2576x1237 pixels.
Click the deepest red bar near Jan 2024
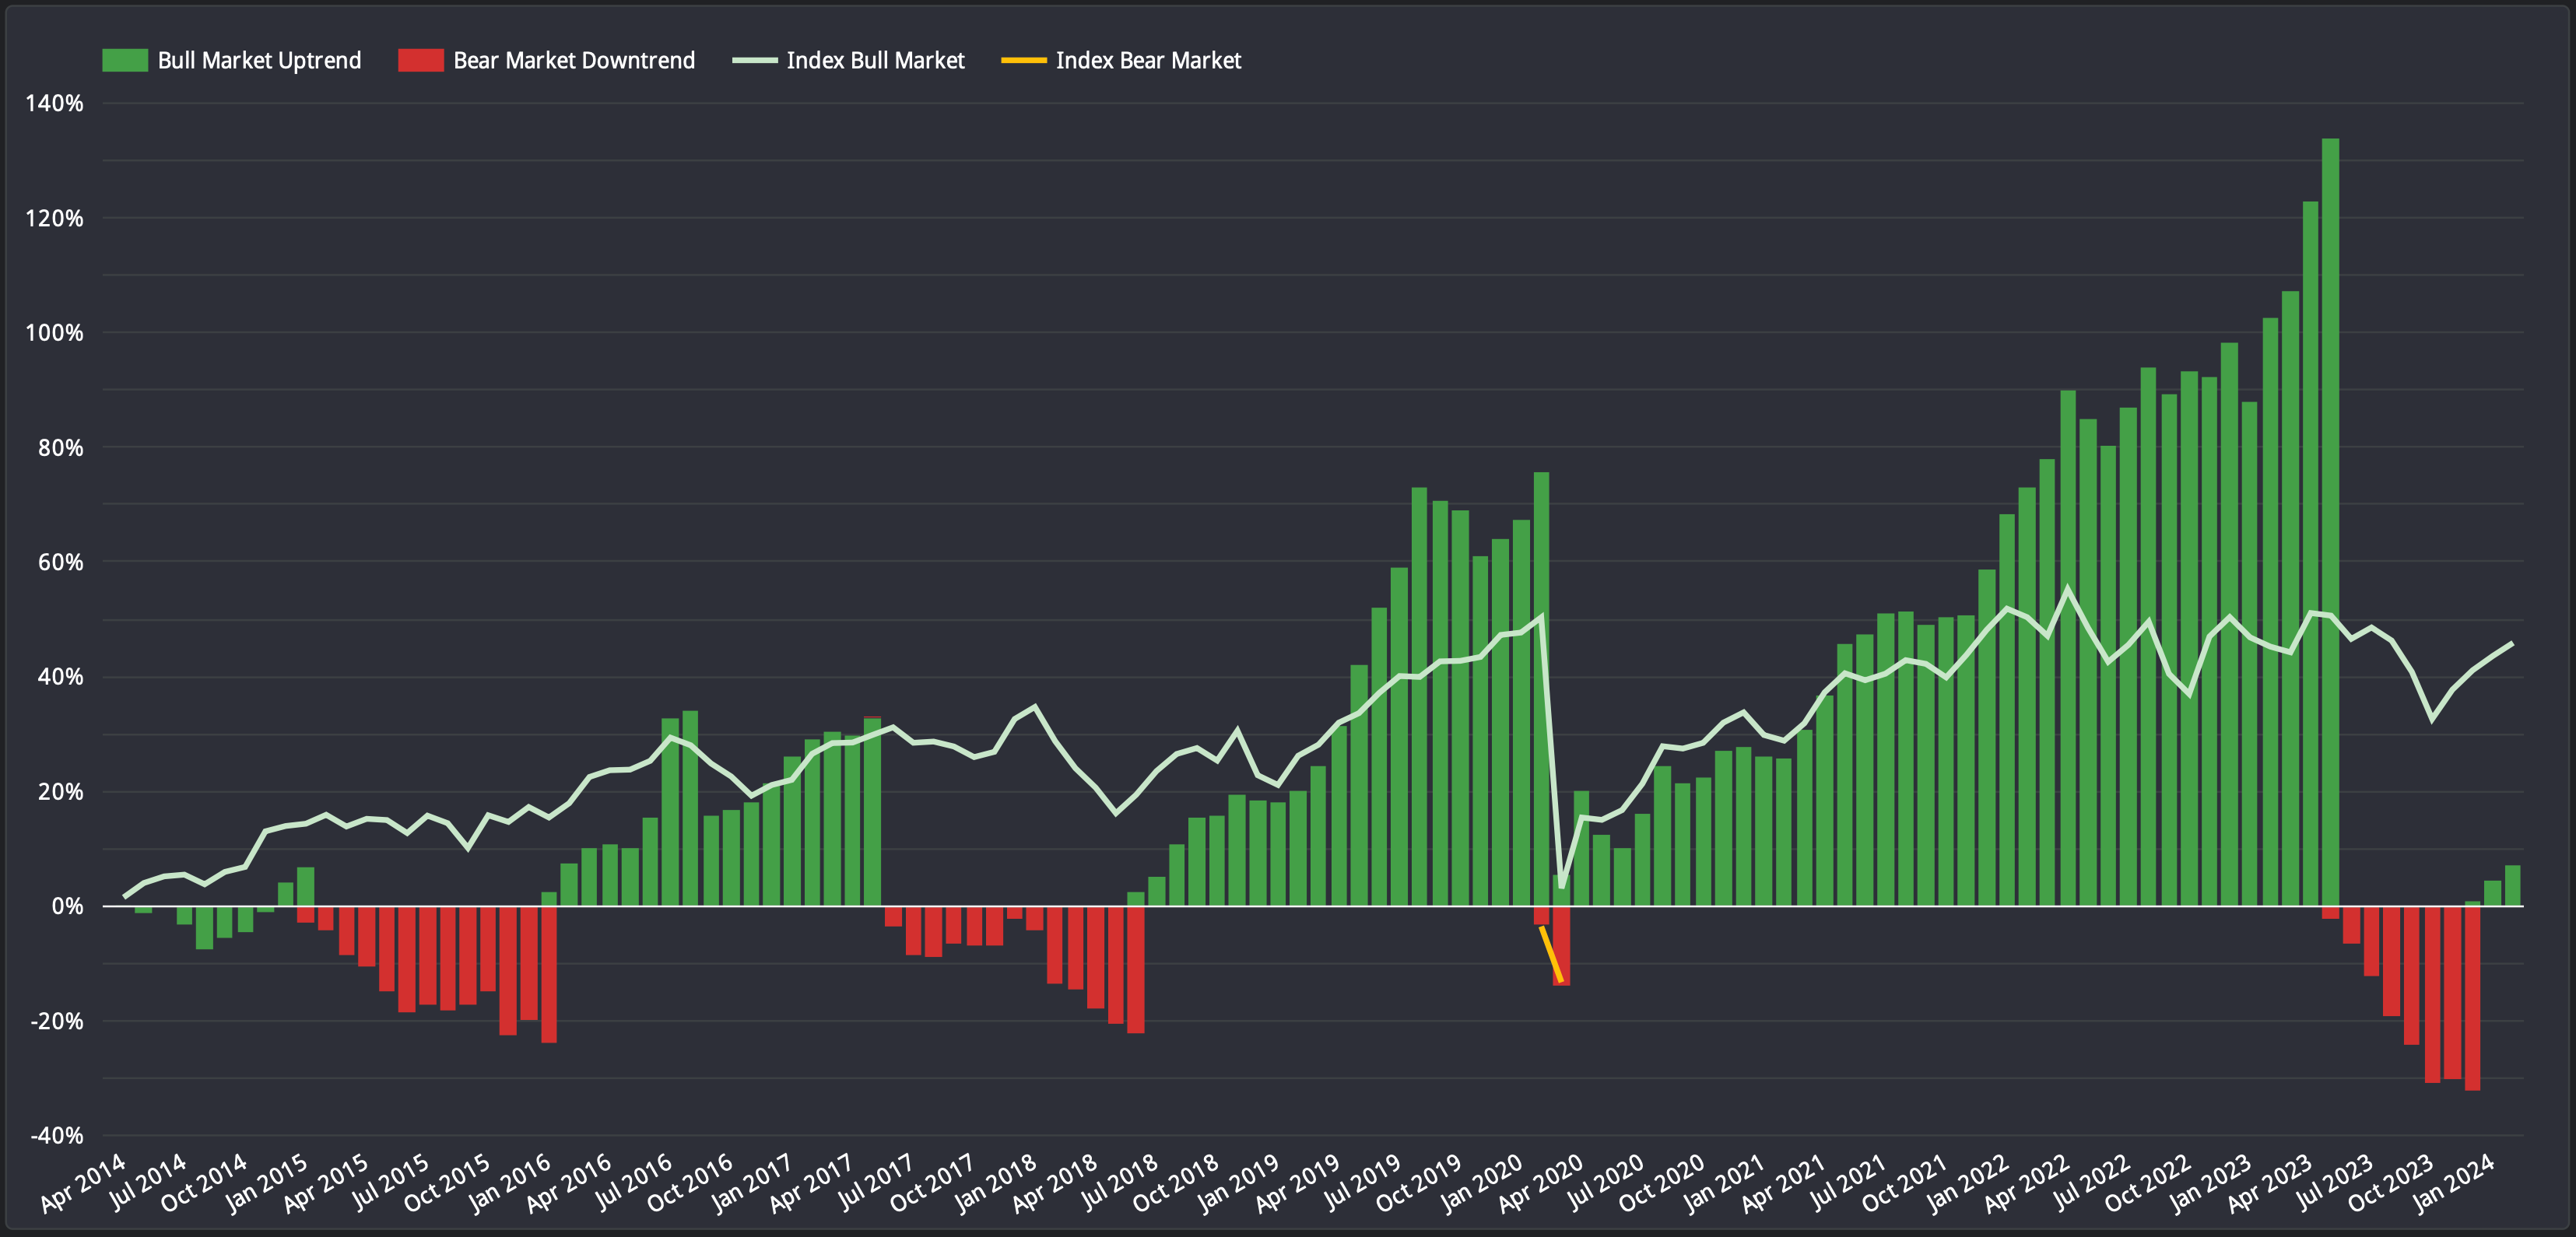point(2472,1000)
